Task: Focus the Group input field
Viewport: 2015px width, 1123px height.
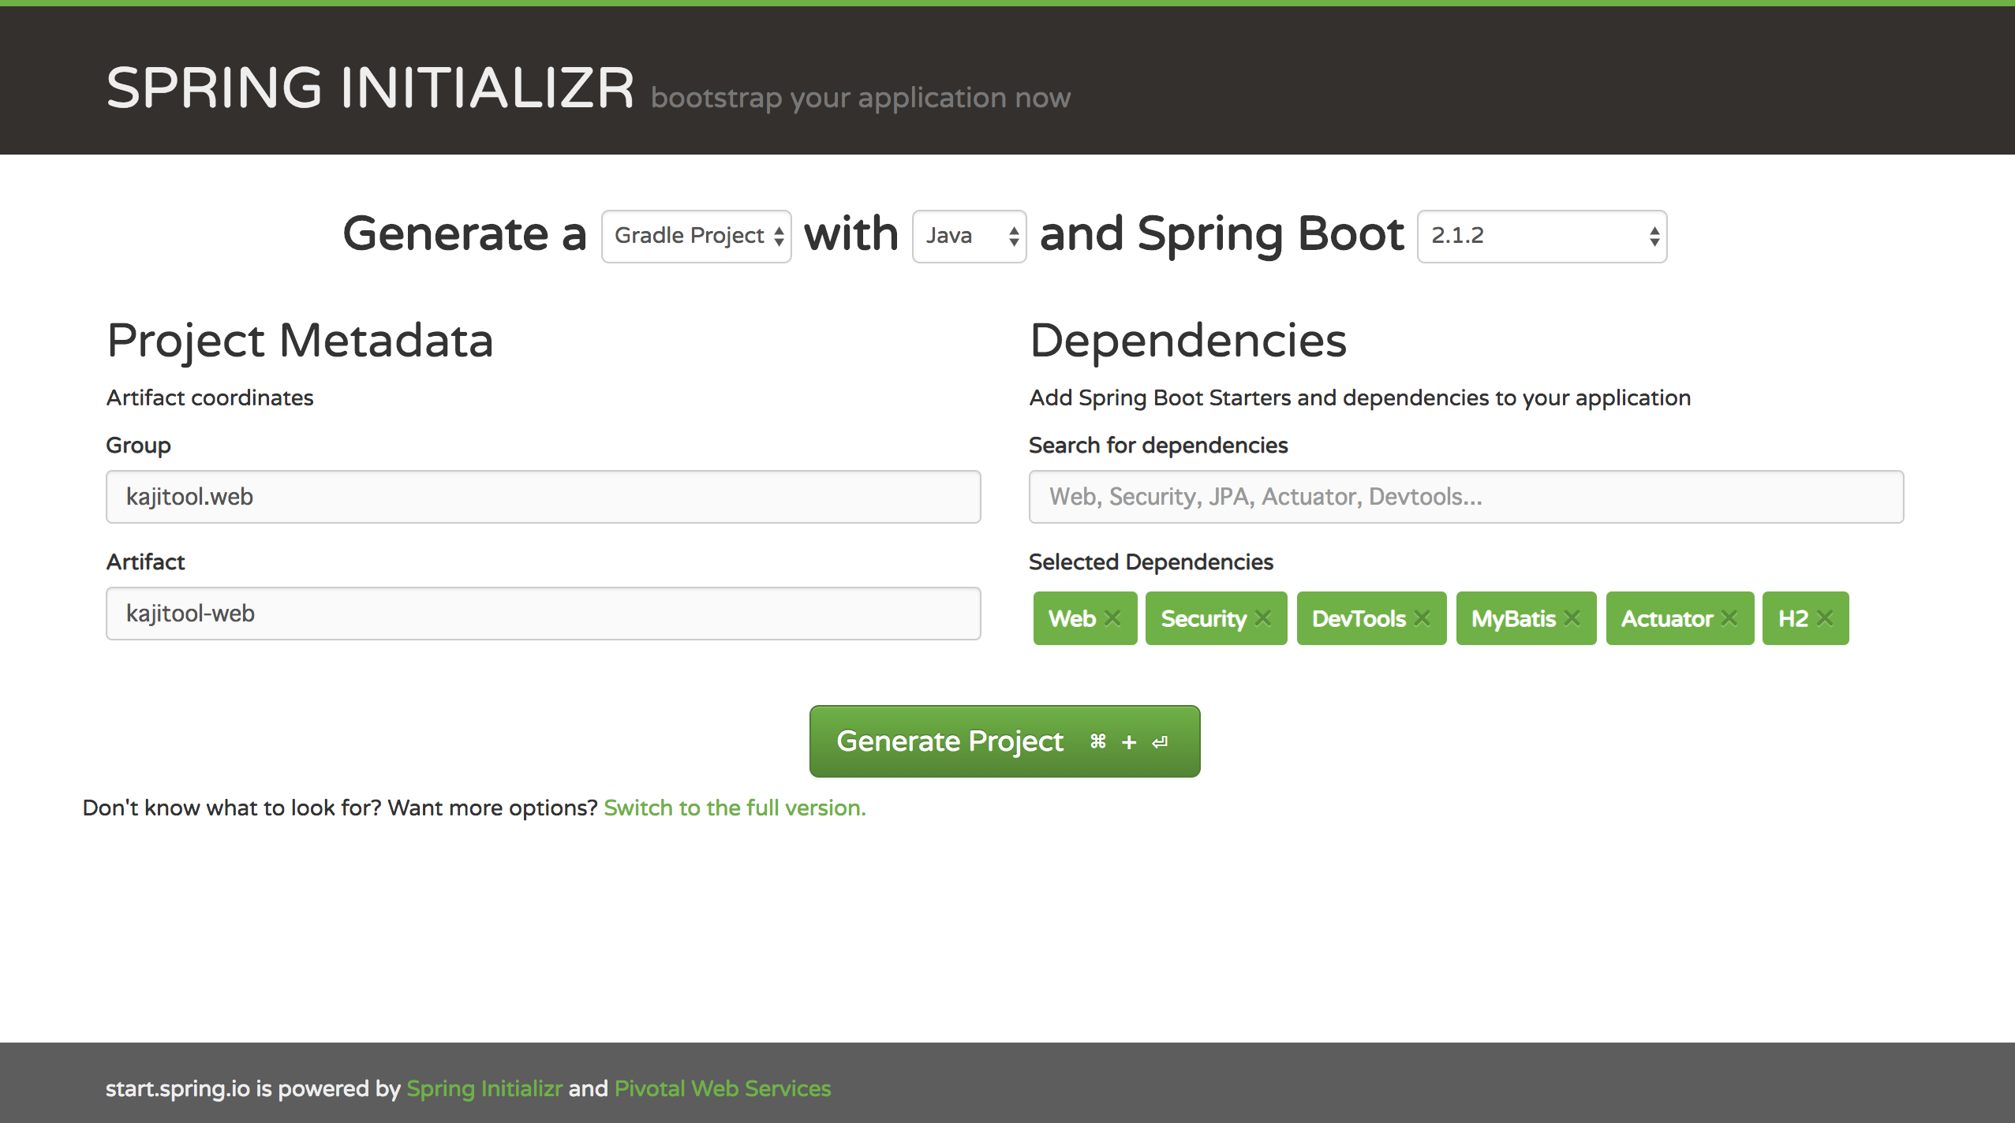Action: pos(543,497)
